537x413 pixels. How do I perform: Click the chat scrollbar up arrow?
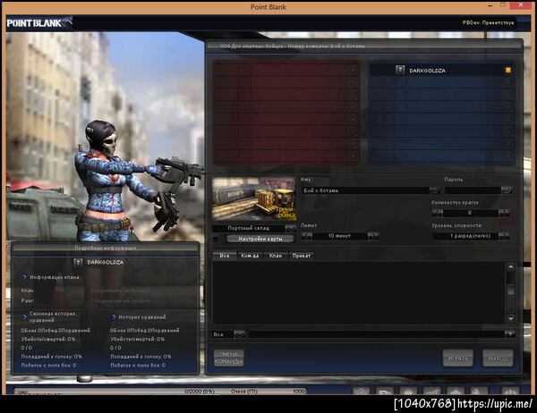pos(511,267)
